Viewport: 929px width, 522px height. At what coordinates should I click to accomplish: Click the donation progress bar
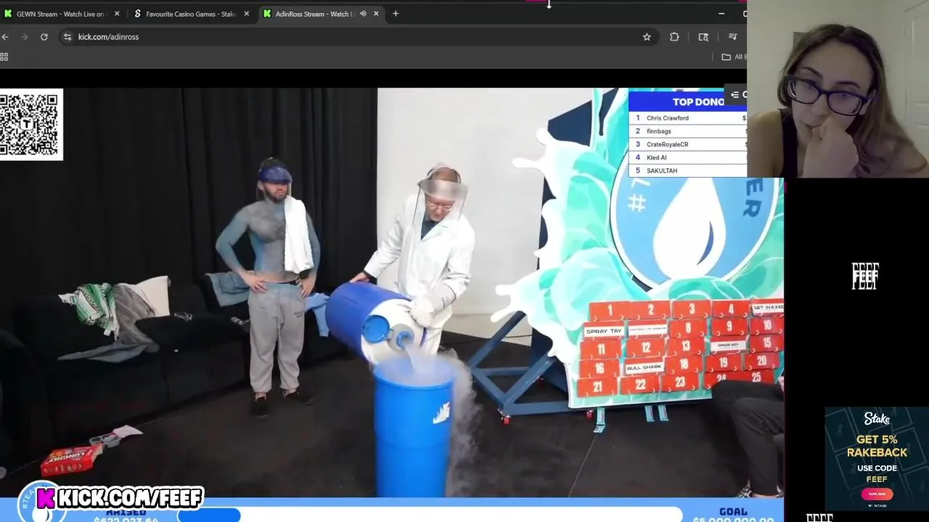(428, 515)
